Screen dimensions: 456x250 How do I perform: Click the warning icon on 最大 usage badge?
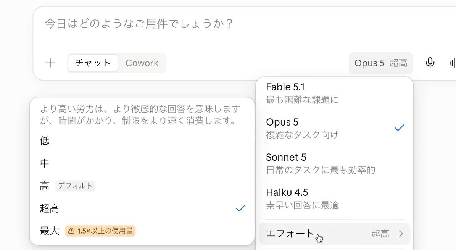(x=71, y=231)
